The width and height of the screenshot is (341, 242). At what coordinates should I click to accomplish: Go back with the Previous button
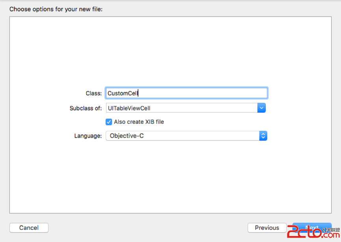pos(266,227)
